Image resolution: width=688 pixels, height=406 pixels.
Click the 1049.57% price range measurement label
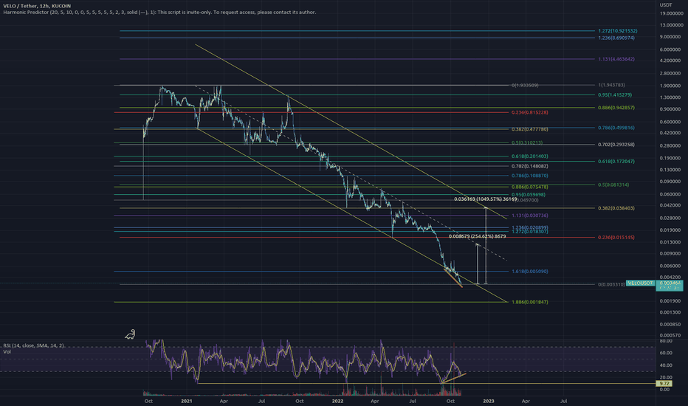coord(485,199)
